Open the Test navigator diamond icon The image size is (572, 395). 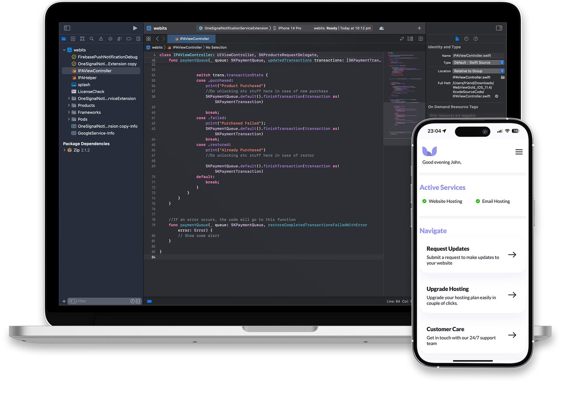click(110, 39)
